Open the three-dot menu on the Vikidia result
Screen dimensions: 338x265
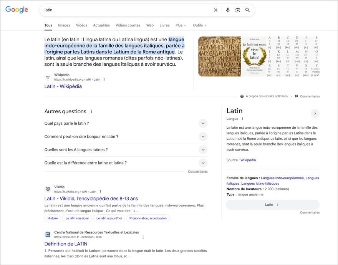100,191
